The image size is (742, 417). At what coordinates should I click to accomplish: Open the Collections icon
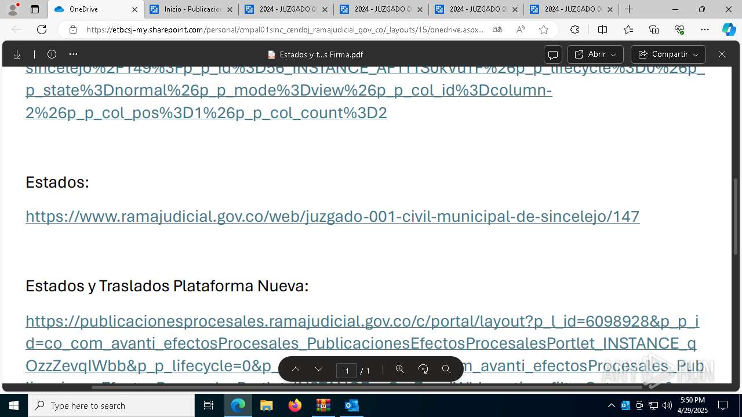coord(654,30)
